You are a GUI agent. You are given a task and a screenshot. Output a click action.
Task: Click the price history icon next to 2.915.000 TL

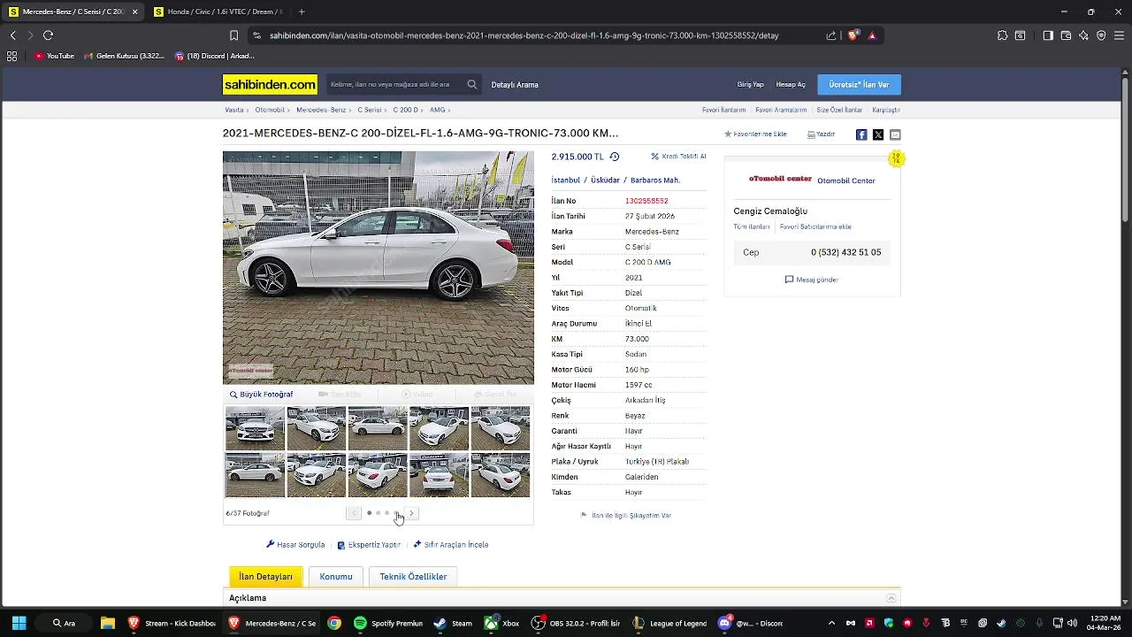click(615, 157)
